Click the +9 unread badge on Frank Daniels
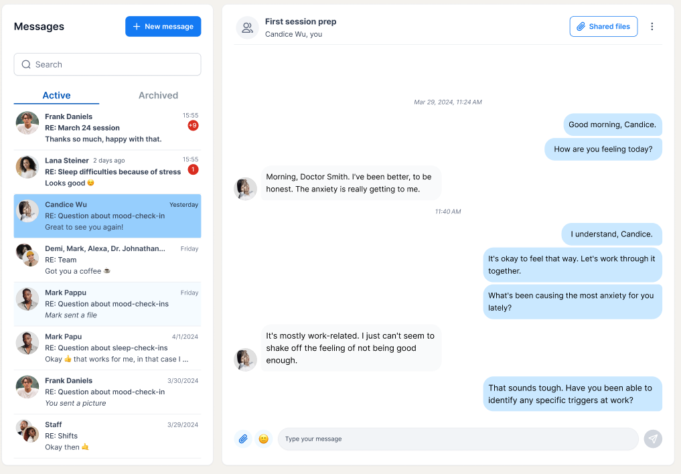Viewport: 681px width, 474px height. pyautogui.click(x=193, y=125)
